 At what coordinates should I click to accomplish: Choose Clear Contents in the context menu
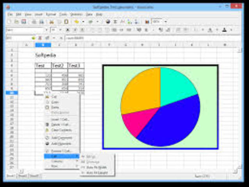click(x=62, y=130)
